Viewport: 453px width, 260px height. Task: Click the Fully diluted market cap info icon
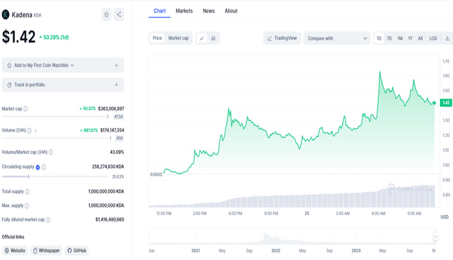(48, 220)
